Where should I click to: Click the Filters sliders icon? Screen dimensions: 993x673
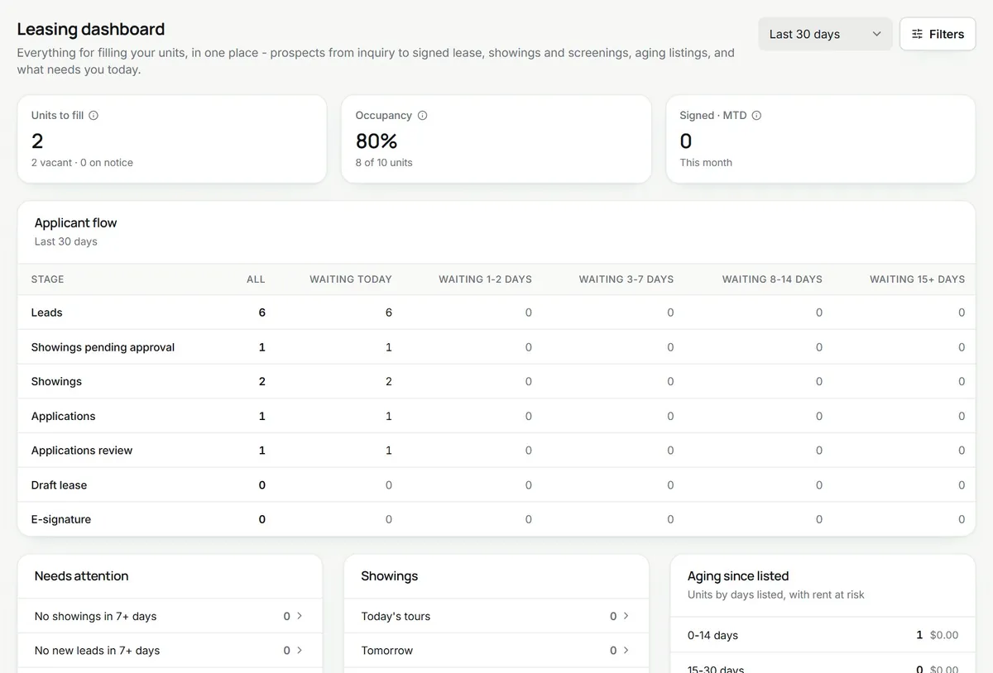tap(917, 34)
